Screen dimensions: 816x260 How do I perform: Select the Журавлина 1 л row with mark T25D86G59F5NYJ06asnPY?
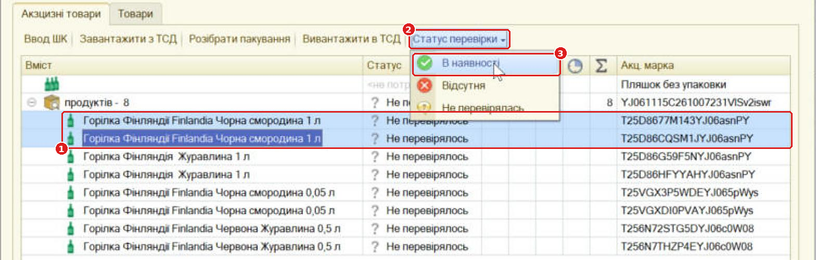point(406,157)
